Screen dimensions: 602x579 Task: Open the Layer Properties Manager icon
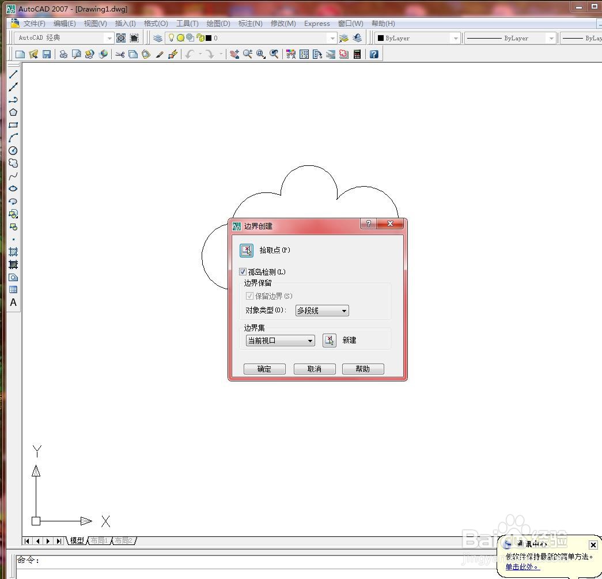[x=157, y=38]
